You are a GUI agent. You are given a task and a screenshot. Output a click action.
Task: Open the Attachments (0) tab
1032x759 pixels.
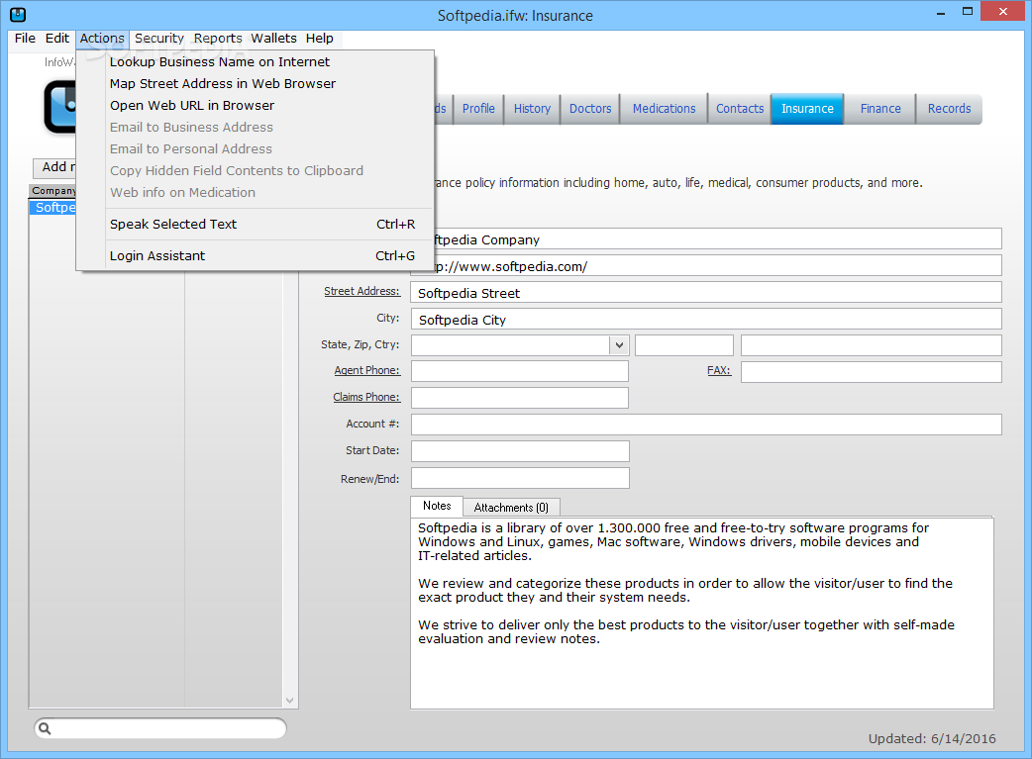[x=511, y=507]
